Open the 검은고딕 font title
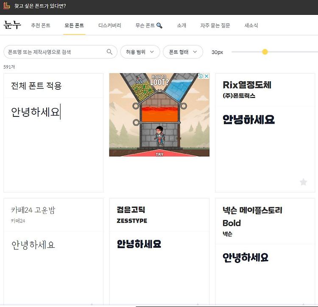 click(x=131, y=210)
